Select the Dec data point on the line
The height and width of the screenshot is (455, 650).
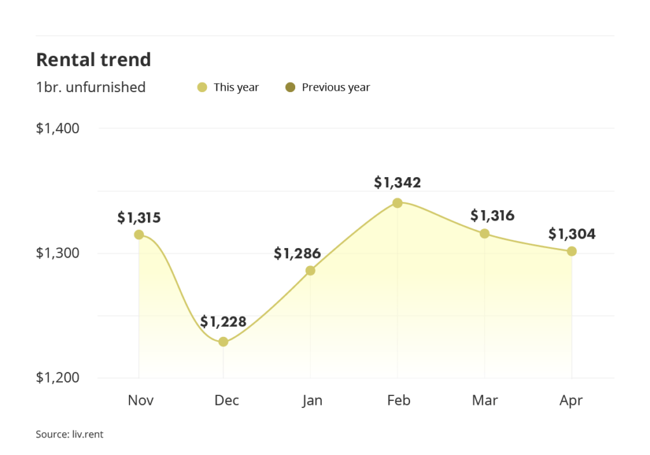223,341
